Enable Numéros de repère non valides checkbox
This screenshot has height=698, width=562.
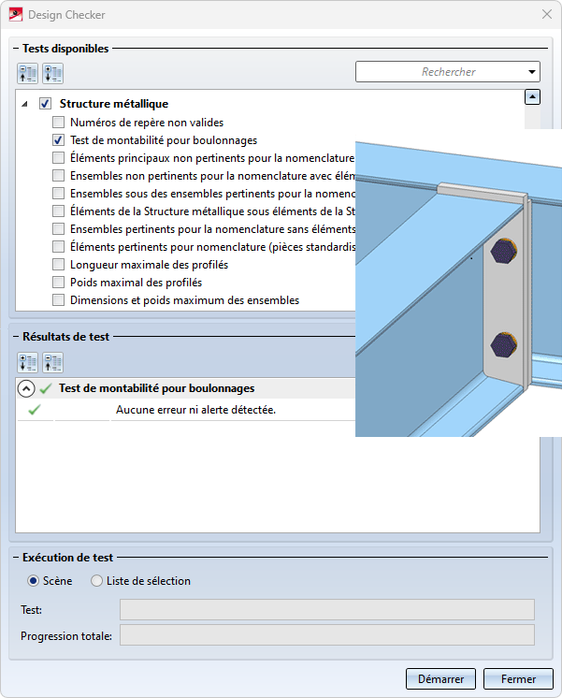click(58, 122)
